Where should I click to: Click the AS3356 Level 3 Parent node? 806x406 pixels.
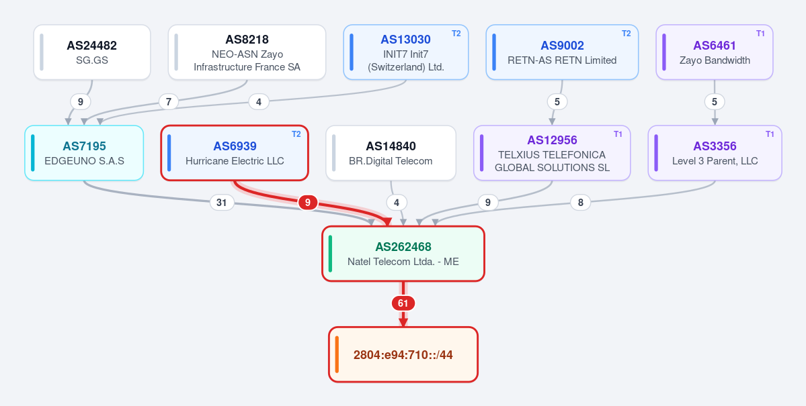click(x=715, y=153)
